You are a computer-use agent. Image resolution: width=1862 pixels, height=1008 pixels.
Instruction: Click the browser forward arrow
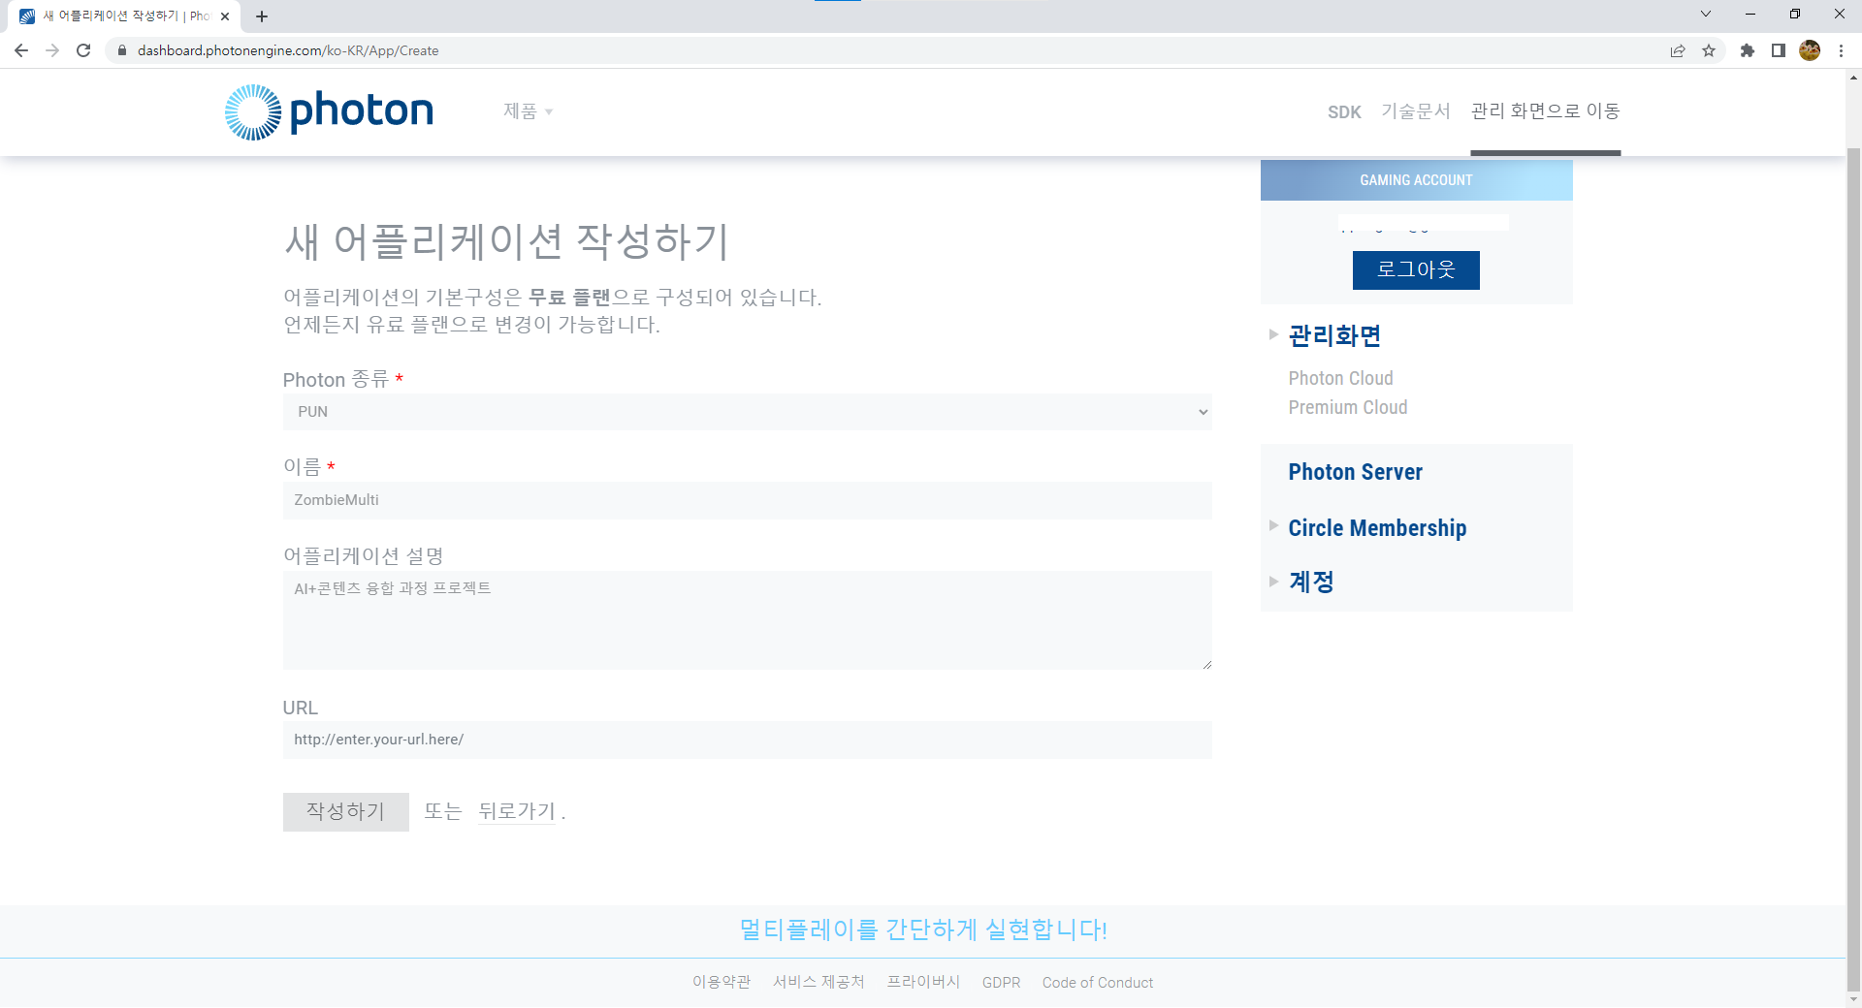(x=52, y=50)
